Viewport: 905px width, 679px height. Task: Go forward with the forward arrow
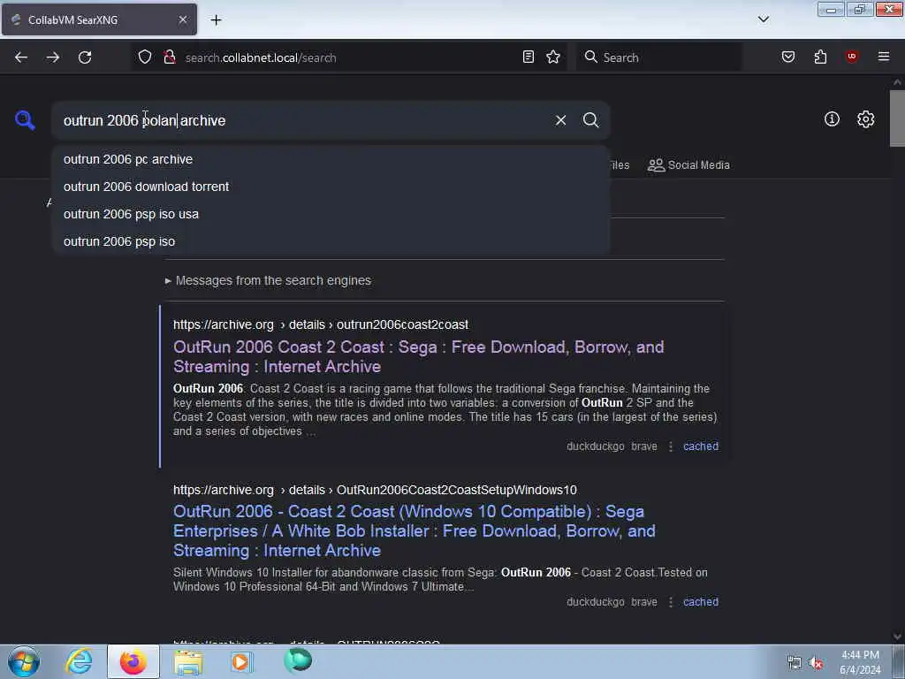point(53,57)
